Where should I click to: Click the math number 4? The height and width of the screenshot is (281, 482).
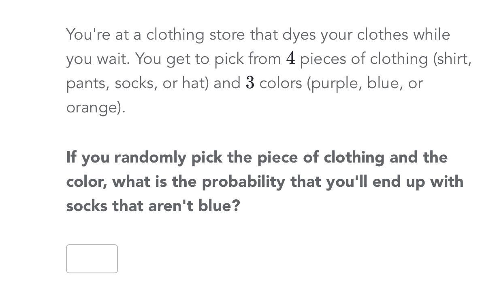click(290, 59)
